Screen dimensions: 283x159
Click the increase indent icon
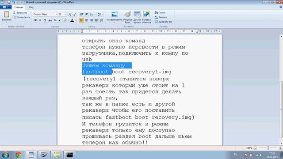(x=87, y=14)
